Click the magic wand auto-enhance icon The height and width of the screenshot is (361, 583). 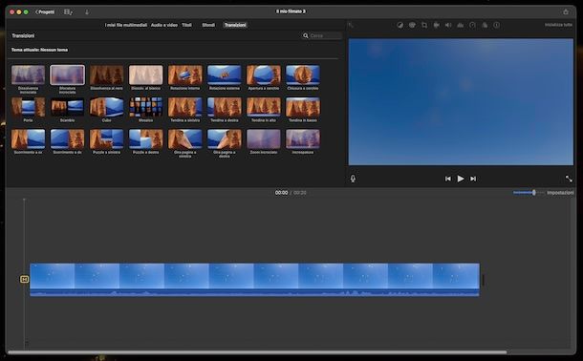point(351,25)
